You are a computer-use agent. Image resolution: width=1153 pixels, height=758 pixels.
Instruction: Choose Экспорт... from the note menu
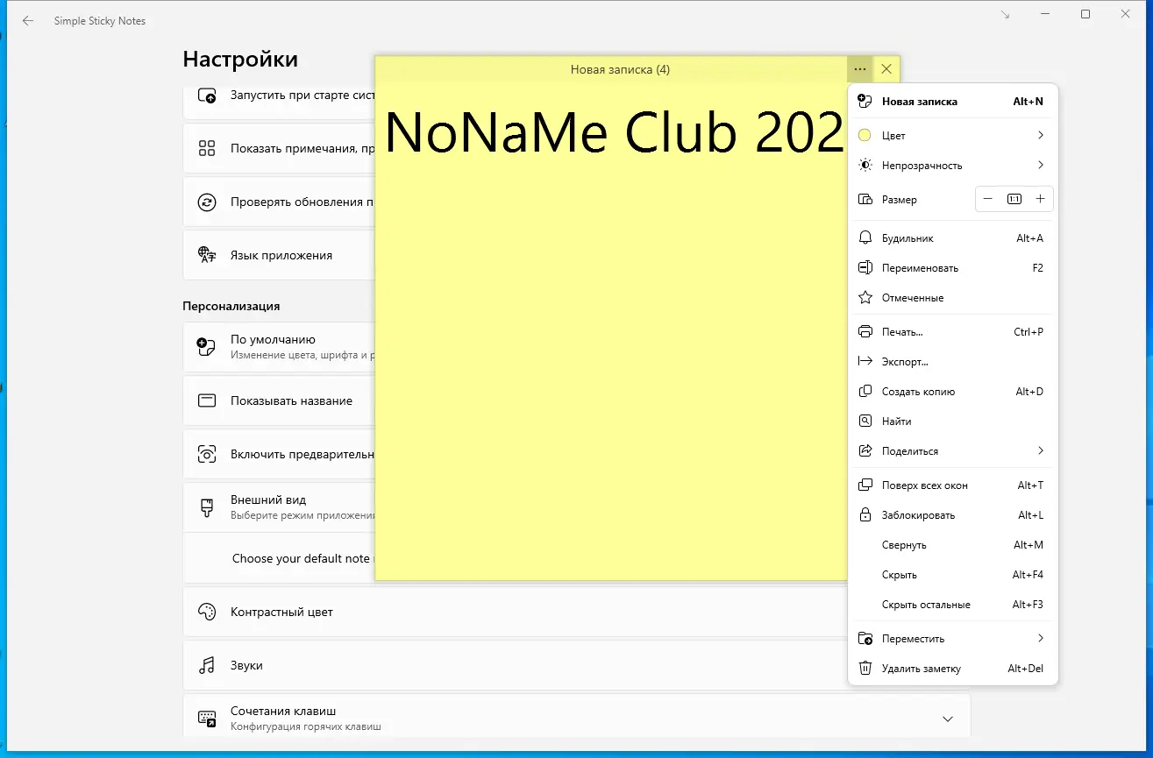953,362
